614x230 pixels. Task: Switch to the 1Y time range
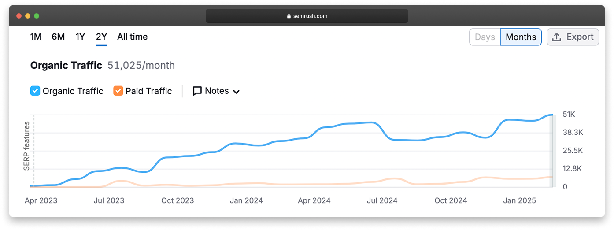(80, 37)
